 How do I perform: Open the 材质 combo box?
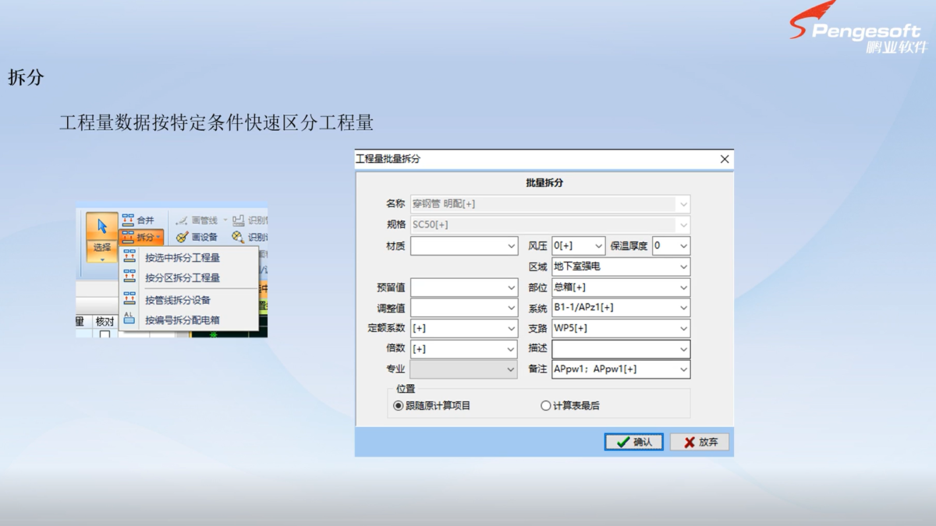(x=464, y=245)
